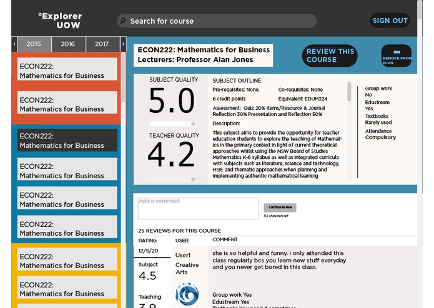Screen dimensions: 434x308
Task: Click the Subject Outline heading
Action: [237, 80]
